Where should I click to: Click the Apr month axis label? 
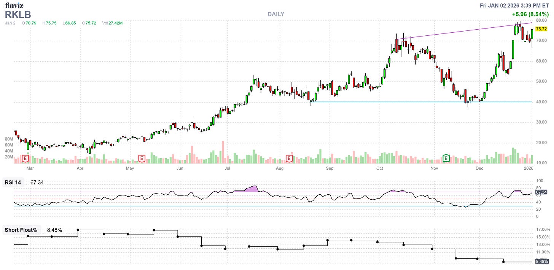click(x=80, y=168)
